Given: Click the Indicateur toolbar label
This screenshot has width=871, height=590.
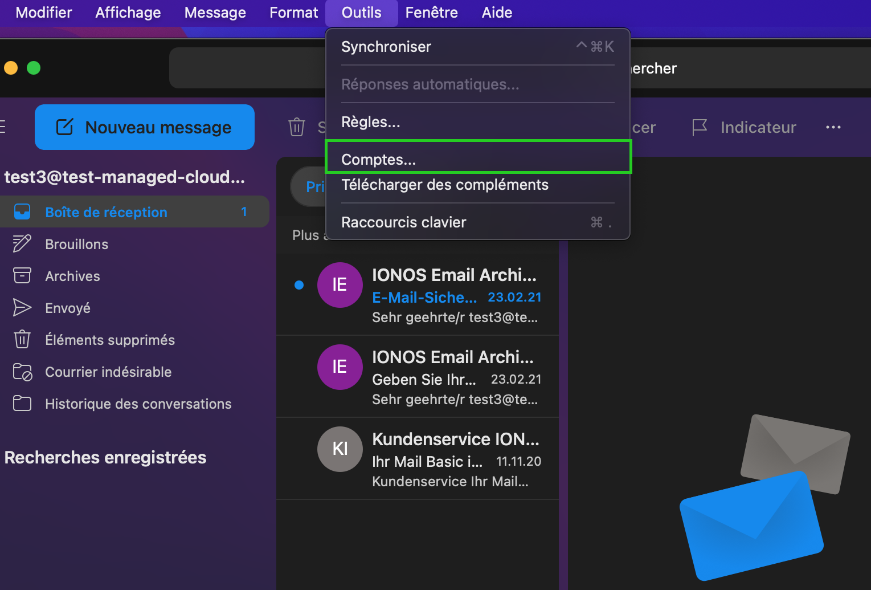Looking at the screenshot, I should point(758,127).
